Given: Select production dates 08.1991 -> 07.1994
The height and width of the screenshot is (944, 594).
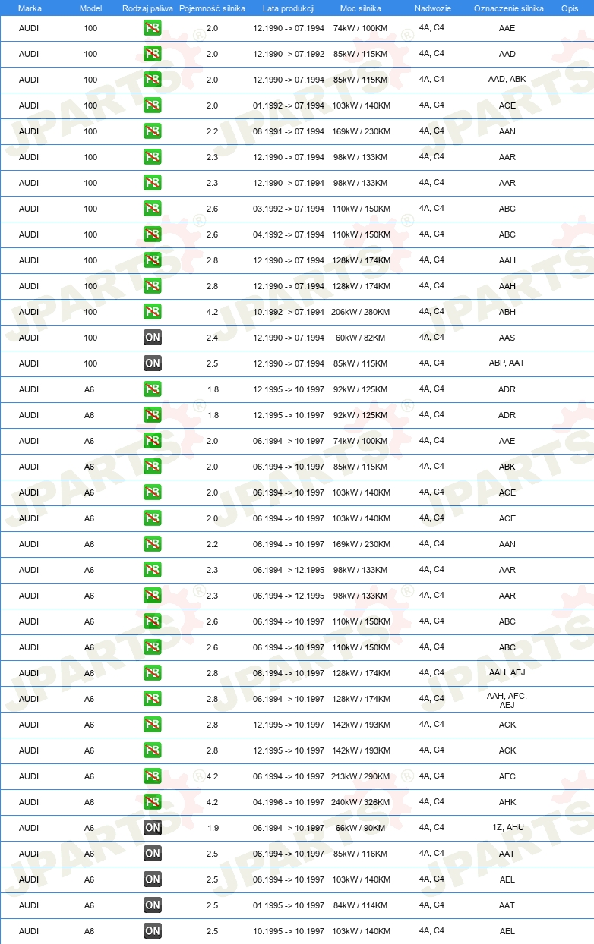Looking at the screenshot, I should 289,131.
